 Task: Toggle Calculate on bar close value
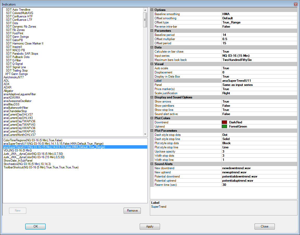pos(259,52)
